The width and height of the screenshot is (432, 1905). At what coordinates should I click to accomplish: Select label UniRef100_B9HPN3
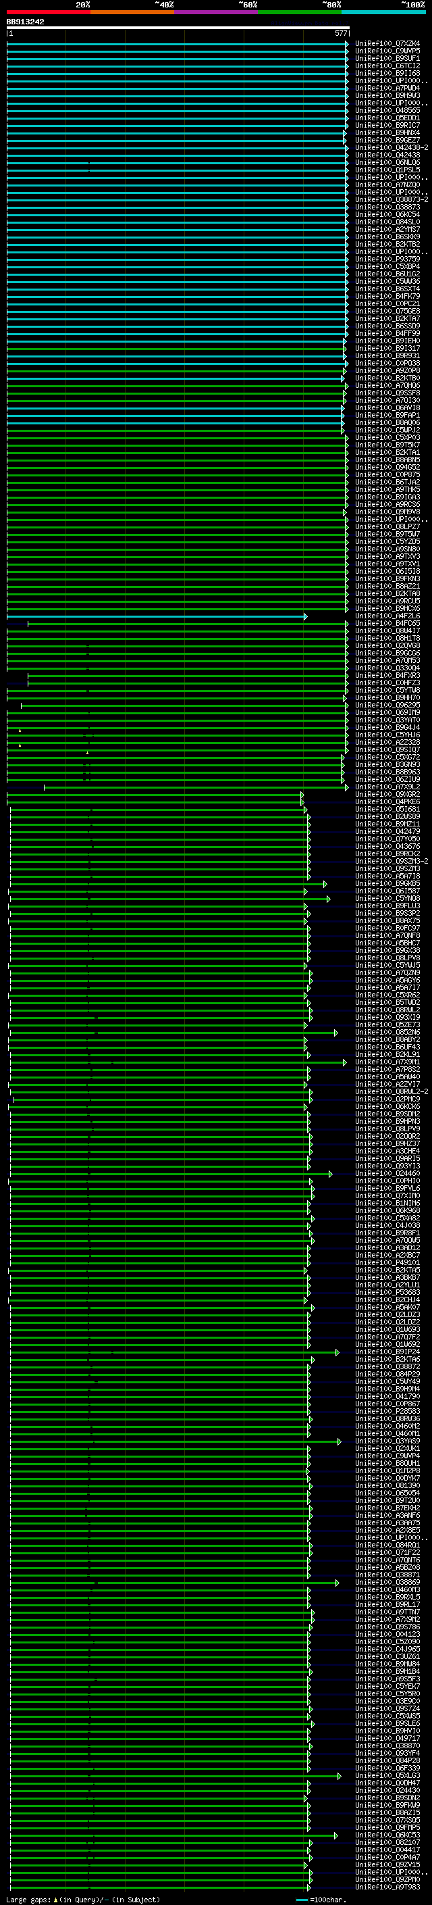click(387, 1122)
